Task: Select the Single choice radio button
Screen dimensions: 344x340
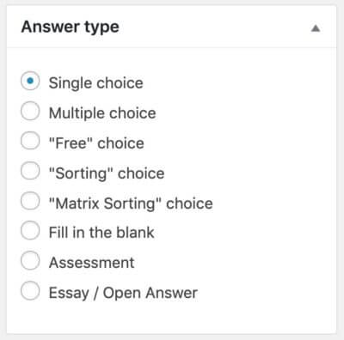Action: point(30,81)
